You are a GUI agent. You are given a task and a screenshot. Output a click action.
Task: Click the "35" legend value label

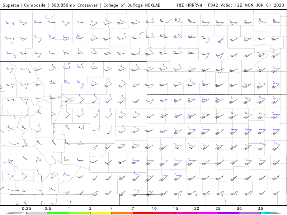click(x=261, y=209)
